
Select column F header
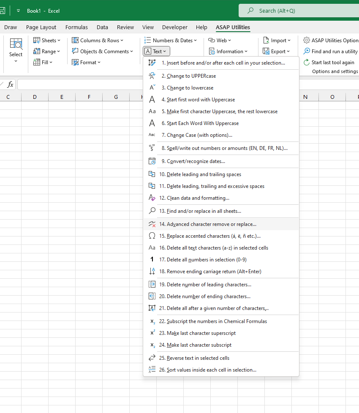point(89,97)
